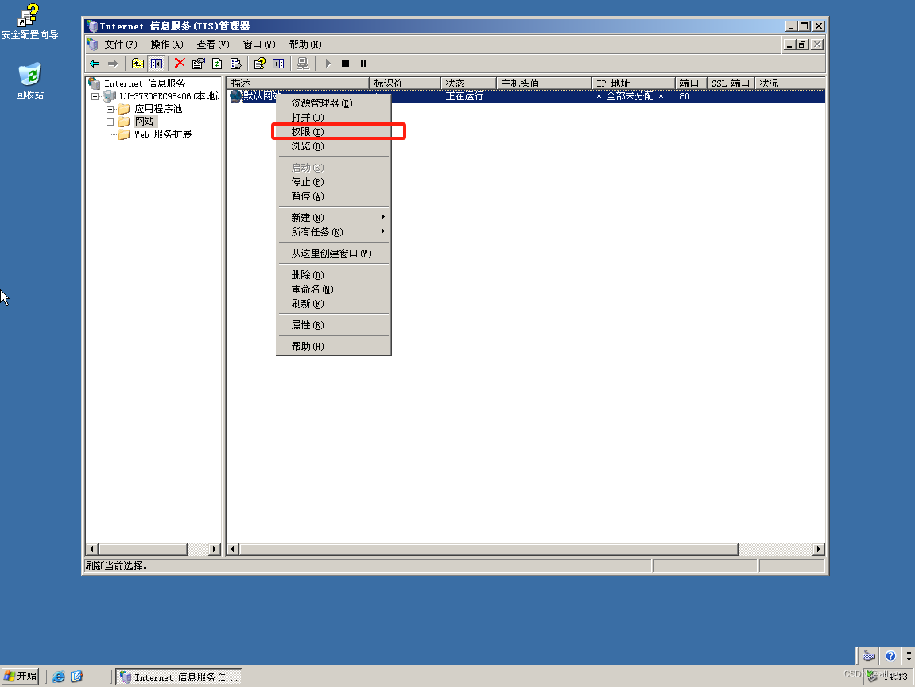Select the 回收站 desktop icon
Image resolution: width=915 pixels, height=687 pixels.
pos(29,81)
